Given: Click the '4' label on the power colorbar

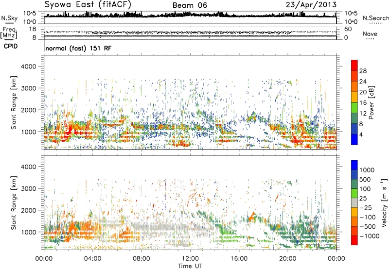Looking at the screenshot, I should pos(361,135).
